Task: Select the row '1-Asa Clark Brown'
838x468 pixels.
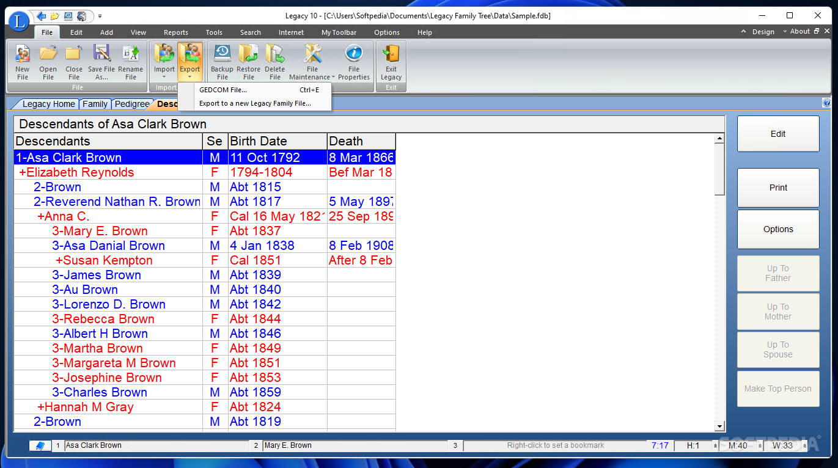Action: 205,158
